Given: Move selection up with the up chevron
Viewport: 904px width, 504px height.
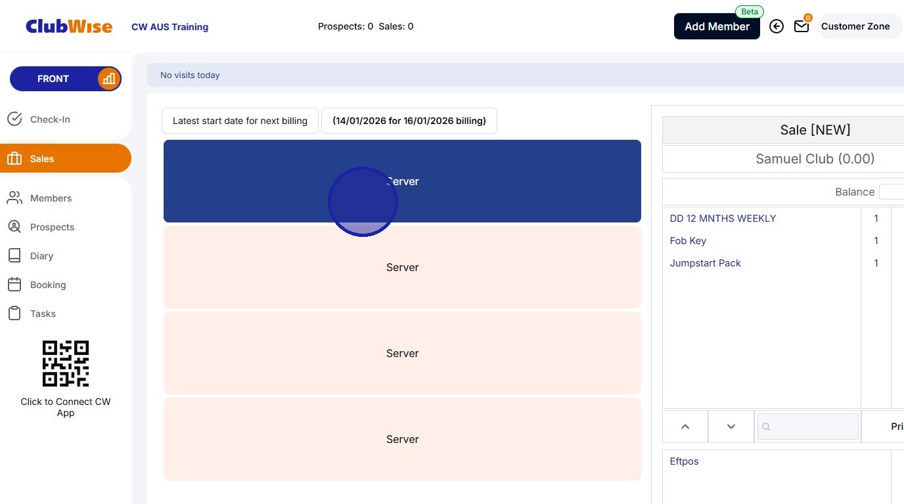Looking at the screenshot, I should (x=685, y=427).
